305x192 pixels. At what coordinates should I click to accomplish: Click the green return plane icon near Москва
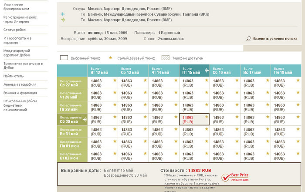(63, 20)
